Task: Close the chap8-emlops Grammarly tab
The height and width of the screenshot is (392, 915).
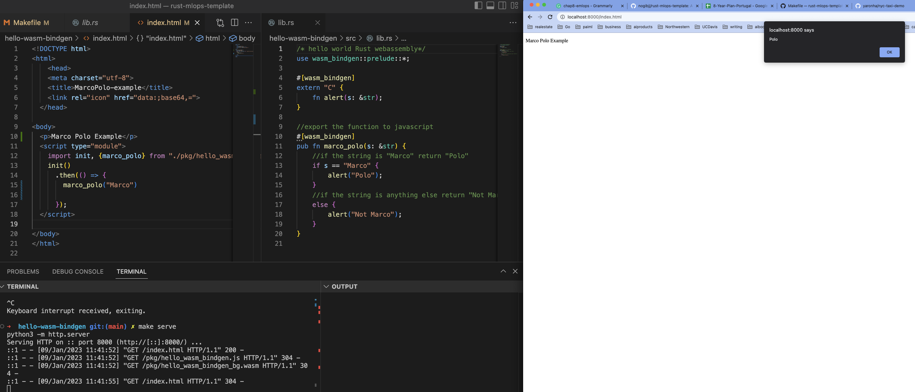Action: click(x=622, y=6)
